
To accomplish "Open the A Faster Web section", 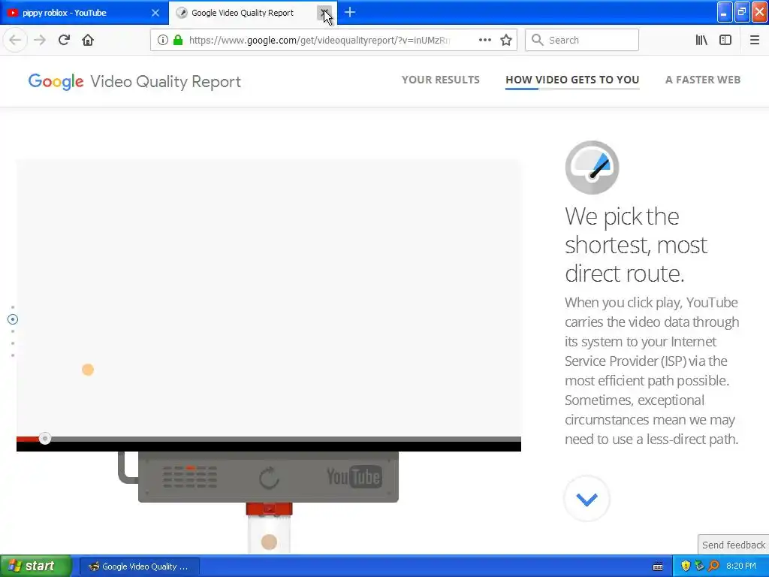I will [703, 80].
